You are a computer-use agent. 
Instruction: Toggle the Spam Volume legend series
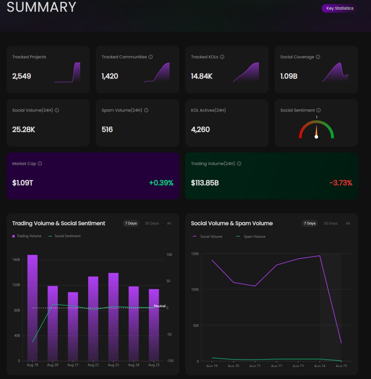coord(251,237)
